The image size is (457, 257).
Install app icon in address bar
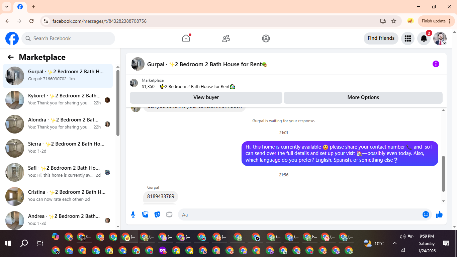[383, 21]
